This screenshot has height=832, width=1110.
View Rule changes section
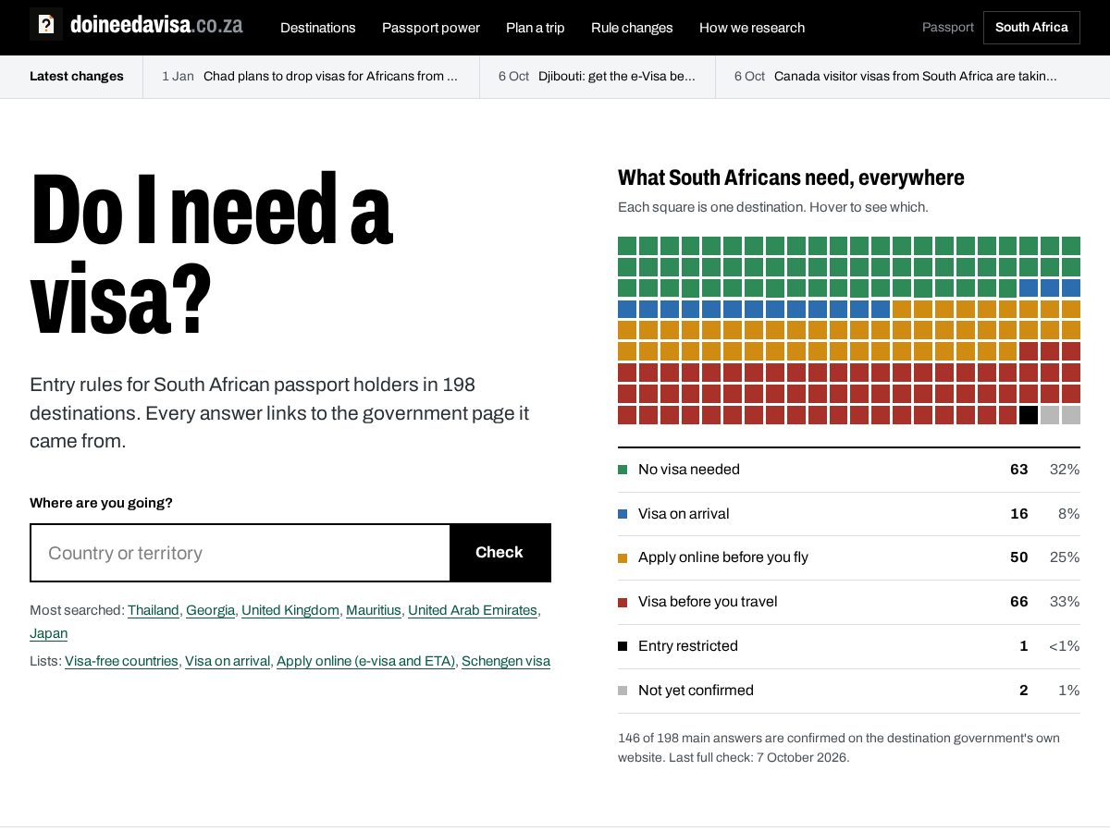pos(632,28)
